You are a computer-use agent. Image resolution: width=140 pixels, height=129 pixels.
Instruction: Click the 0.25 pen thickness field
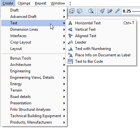click(131, 11)
